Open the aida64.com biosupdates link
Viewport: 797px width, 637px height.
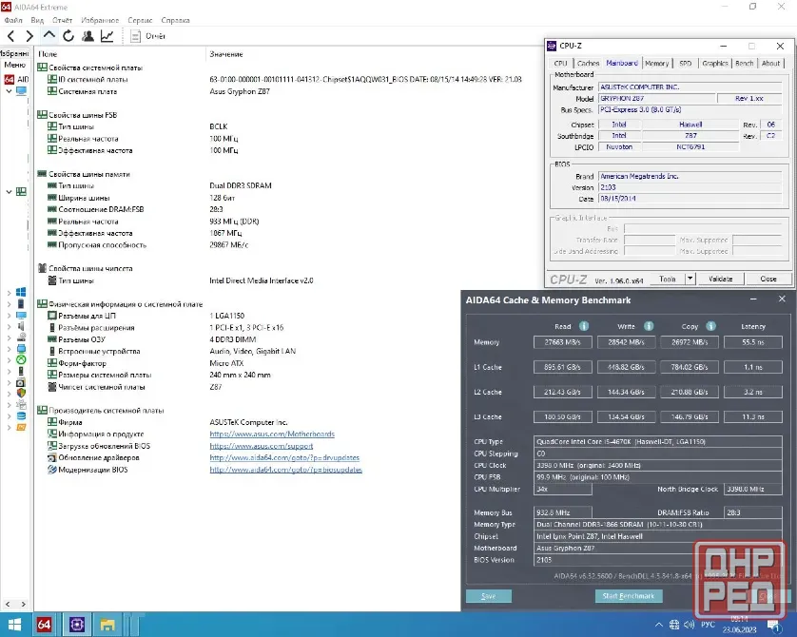pyautogui.click(x=285, y=470)
